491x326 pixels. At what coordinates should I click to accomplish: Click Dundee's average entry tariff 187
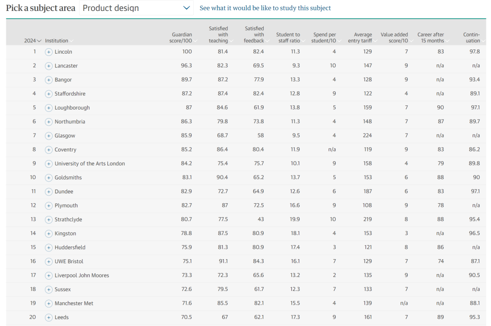coord(367,191)
